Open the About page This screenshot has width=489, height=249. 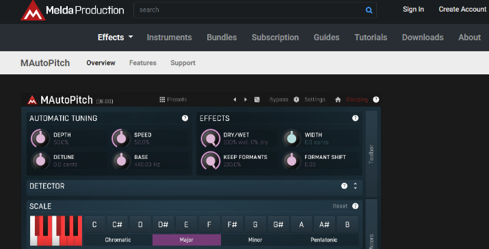pyautogui.click(x=469, y=38)
